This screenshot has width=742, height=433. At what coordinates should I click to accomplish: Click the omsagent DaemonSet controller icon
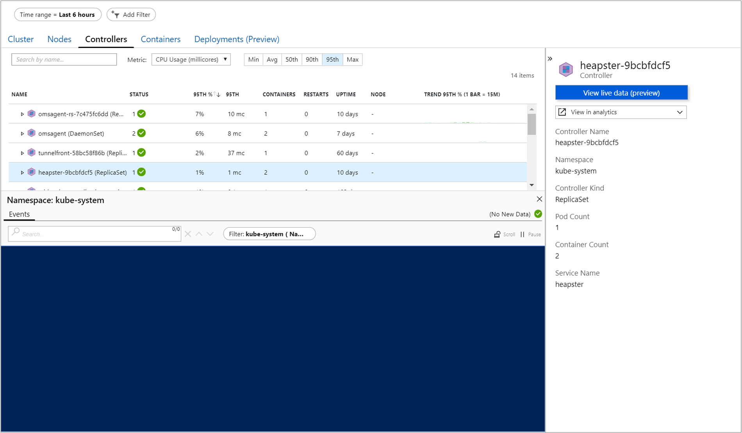pyautogui.click(x=32, y=133)
